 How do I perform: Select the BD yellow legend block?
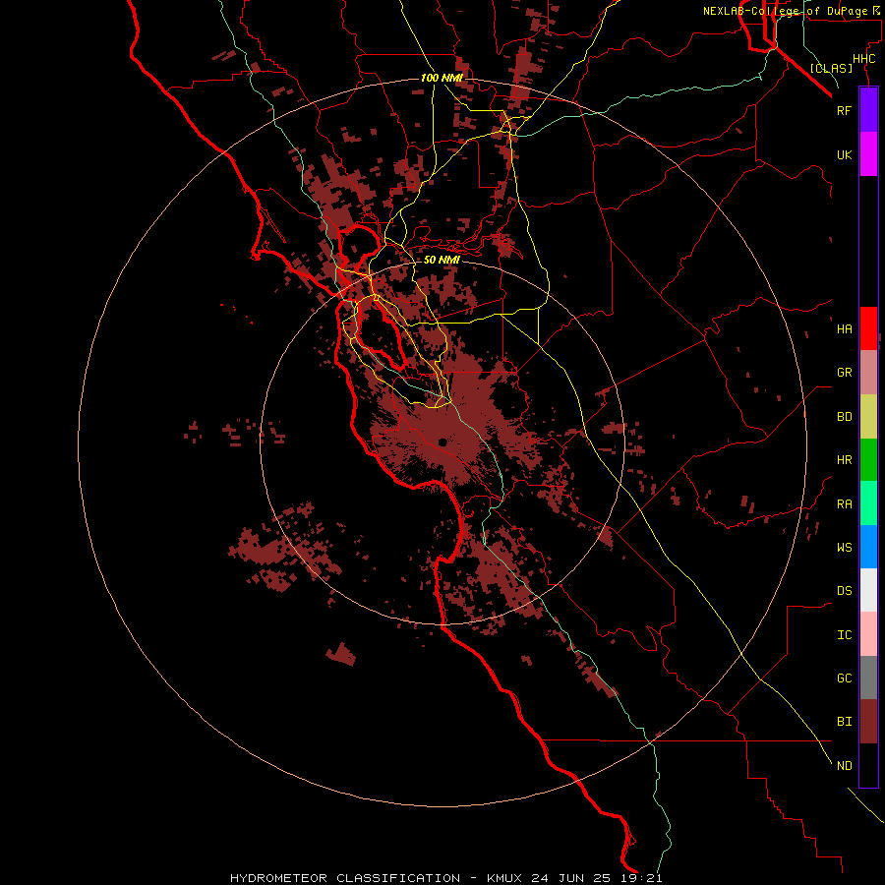coord(868,417)
